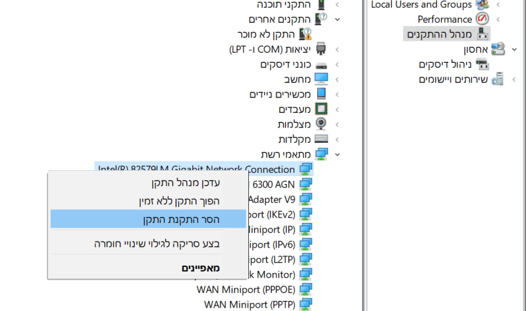The height and width of the screenshot is (311, 526).
Task: Expand the מחשב category
Action: (x=337, y=79)
